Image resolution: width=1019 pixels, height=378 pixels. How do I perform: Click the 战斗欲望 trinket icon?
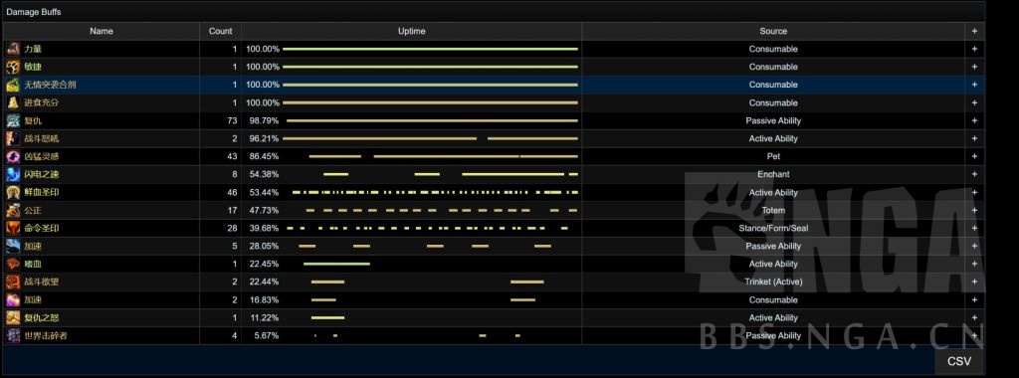pyautogui.click(x=13, y=282)
